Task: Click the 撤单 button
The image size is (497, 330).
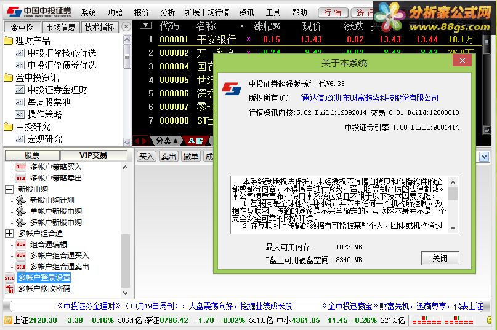Action: pyautogui.click(x=190, y=156)
